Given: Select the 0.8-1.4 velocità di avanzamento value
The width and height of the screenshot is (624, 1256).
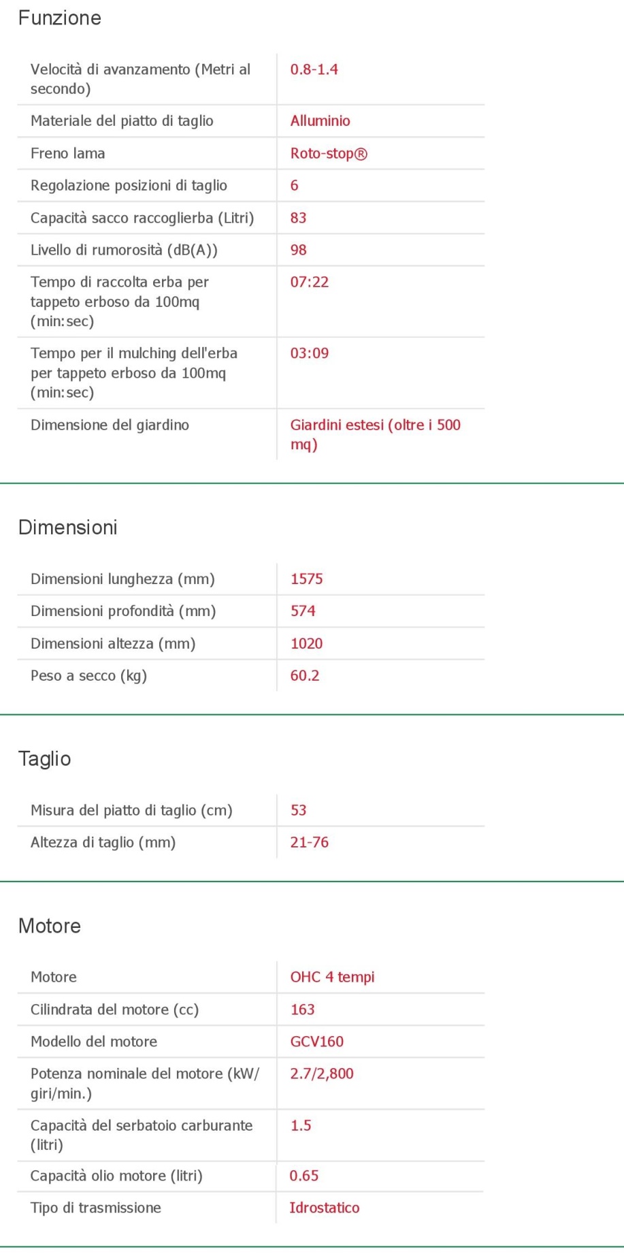Looking at the screenshot, I should click(x=314, y=69).
